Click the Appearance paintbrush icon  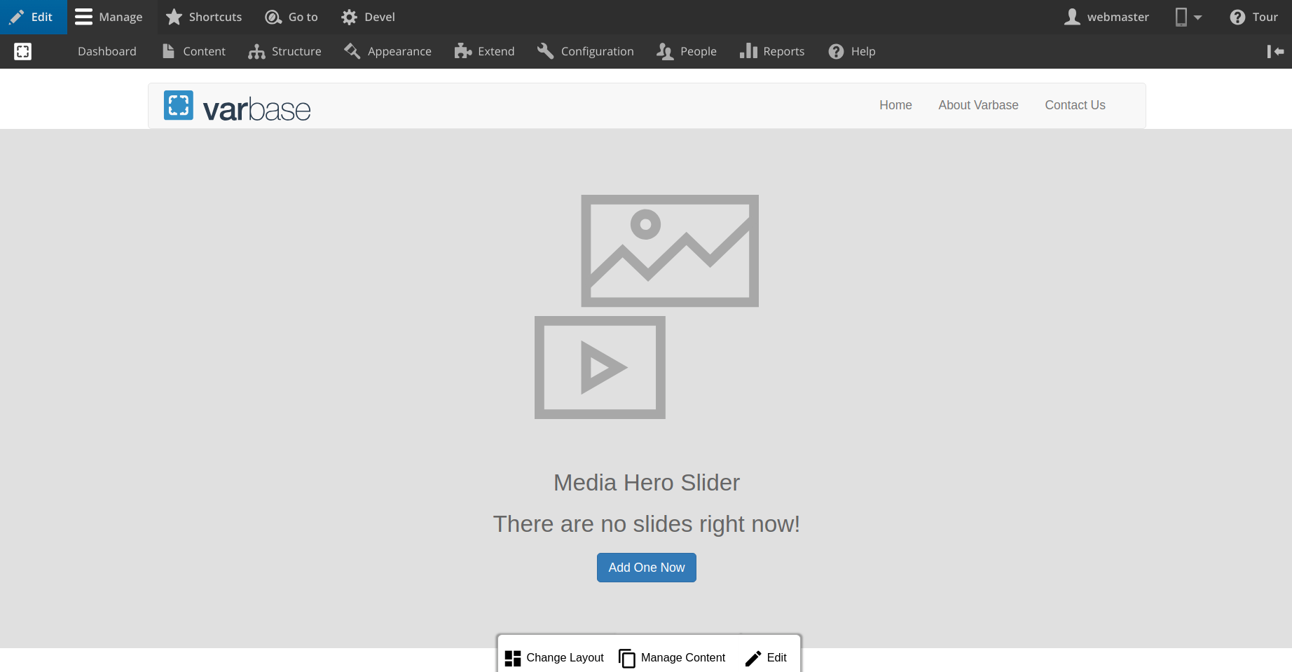coord(352,50)
